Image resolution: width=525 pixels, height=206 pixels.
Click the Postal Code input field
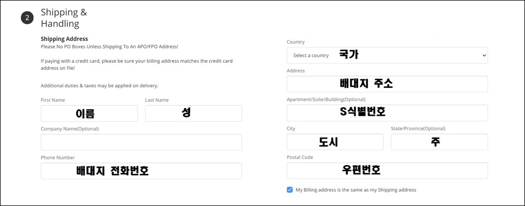[387, 170]
